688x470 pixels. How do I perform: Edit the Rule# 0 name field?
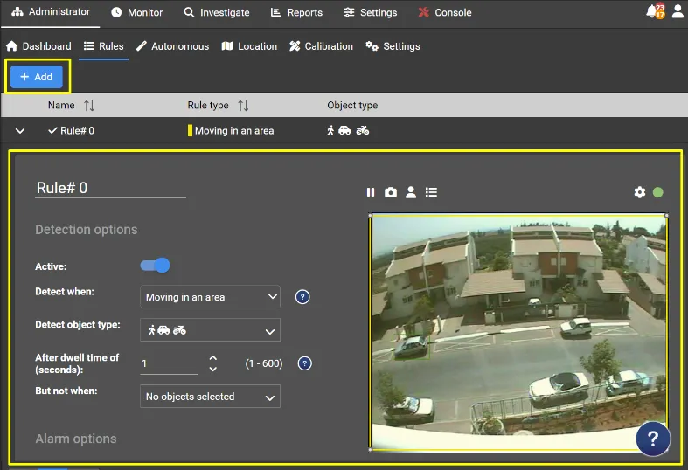tap(110, 188)
